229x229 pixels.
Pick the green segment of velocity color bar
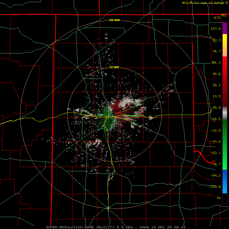click(225, 145)
